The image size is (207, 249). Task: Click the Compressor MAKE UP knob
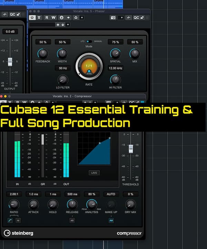point(111,205)
